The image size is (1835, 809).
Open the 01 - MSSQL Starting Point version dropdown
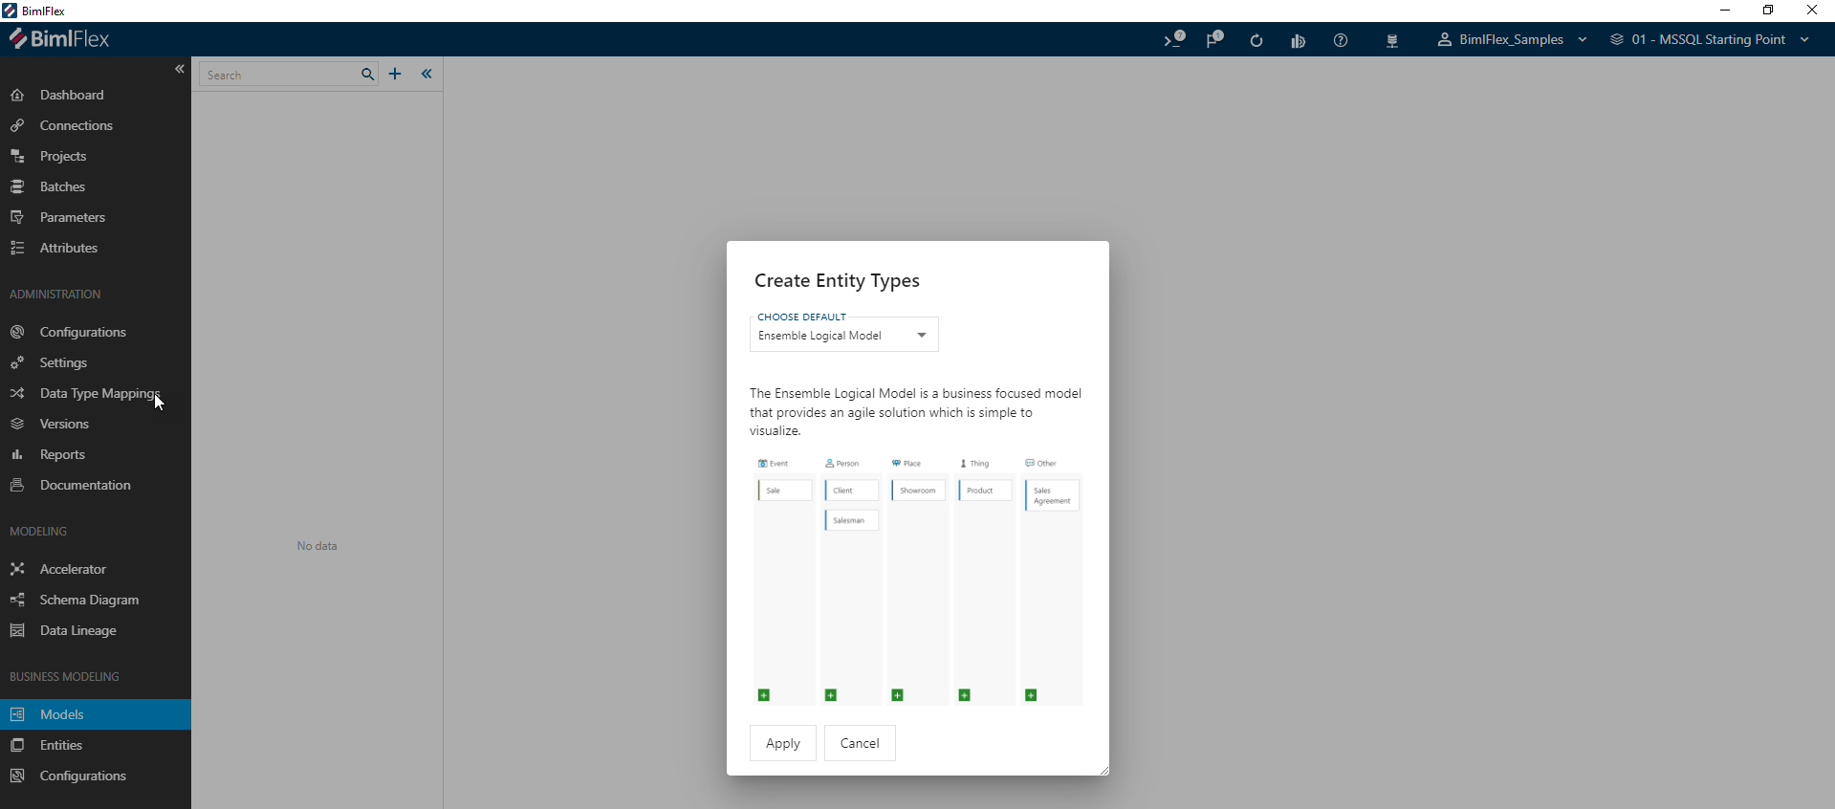coord(1710,39)
